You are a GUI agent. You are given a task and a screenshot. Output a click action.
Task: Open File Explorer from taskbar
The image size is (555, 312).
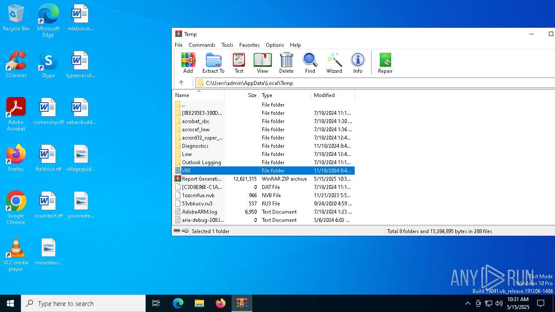coord(199,303)
